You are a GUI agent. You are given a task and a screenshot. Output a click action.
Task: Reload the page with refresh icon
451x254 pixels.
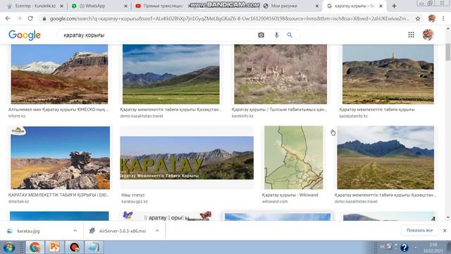coord(30,18)
